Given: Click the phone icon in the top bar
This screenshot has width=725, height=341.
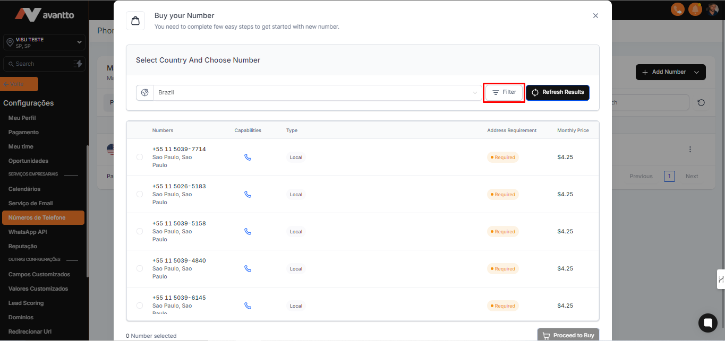Looking at the screenshot, I should coord(677,9).
